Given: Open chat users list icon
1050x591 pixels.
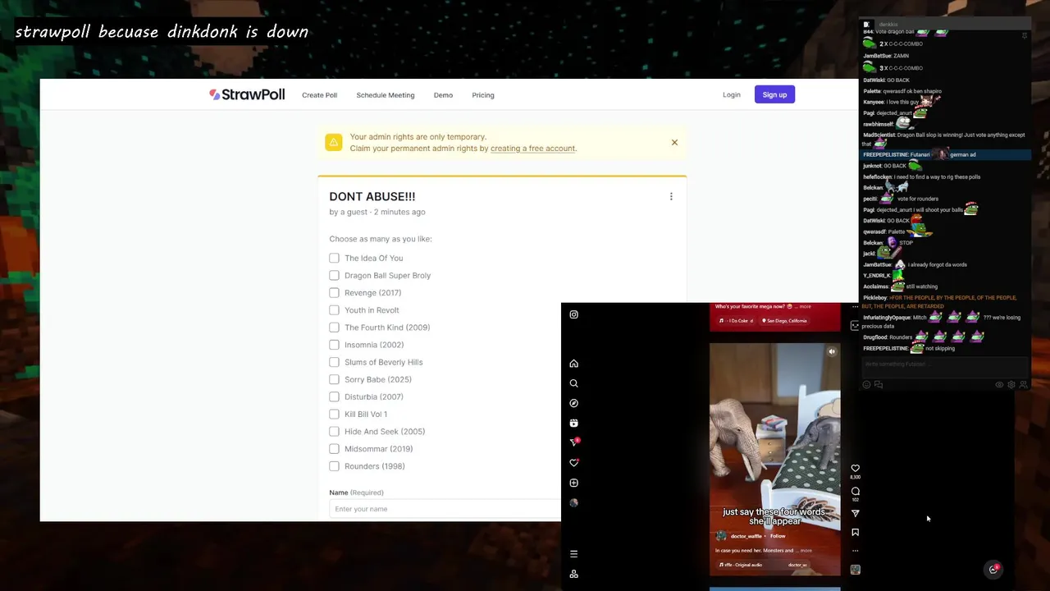Looking at the screenshot, I should (x=1023, y=384).
